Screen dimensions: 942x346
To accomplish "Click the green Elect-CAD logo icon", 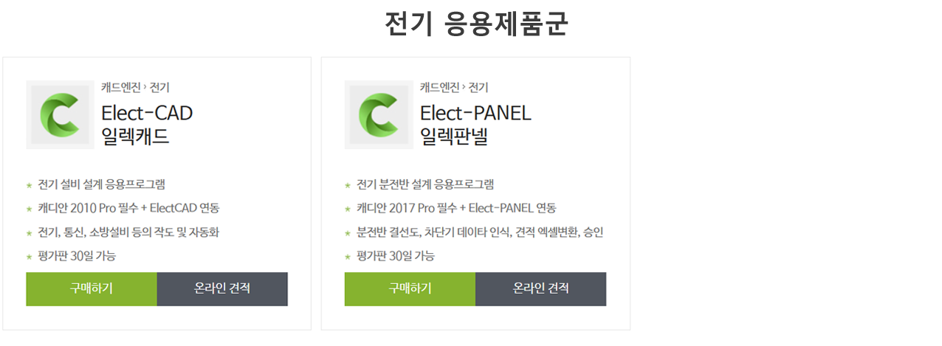I will tap(60, 115).
